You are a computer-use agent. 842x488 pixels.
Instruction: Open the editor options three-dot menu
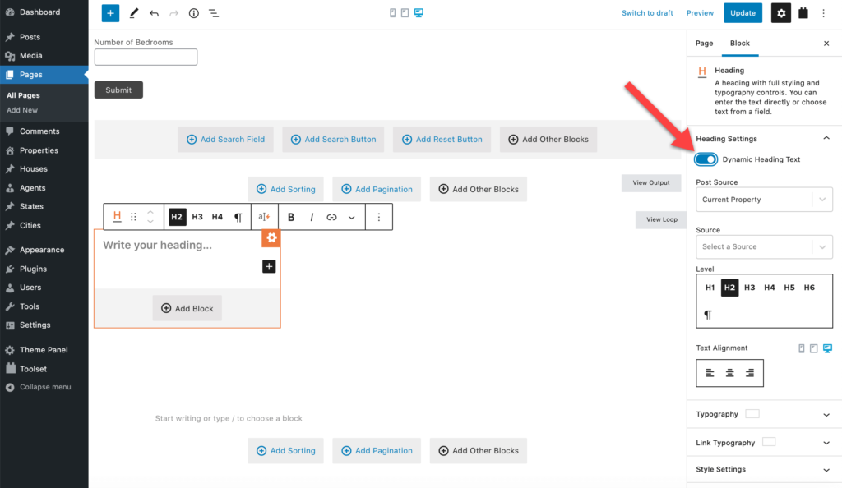(x=823, y=13)
